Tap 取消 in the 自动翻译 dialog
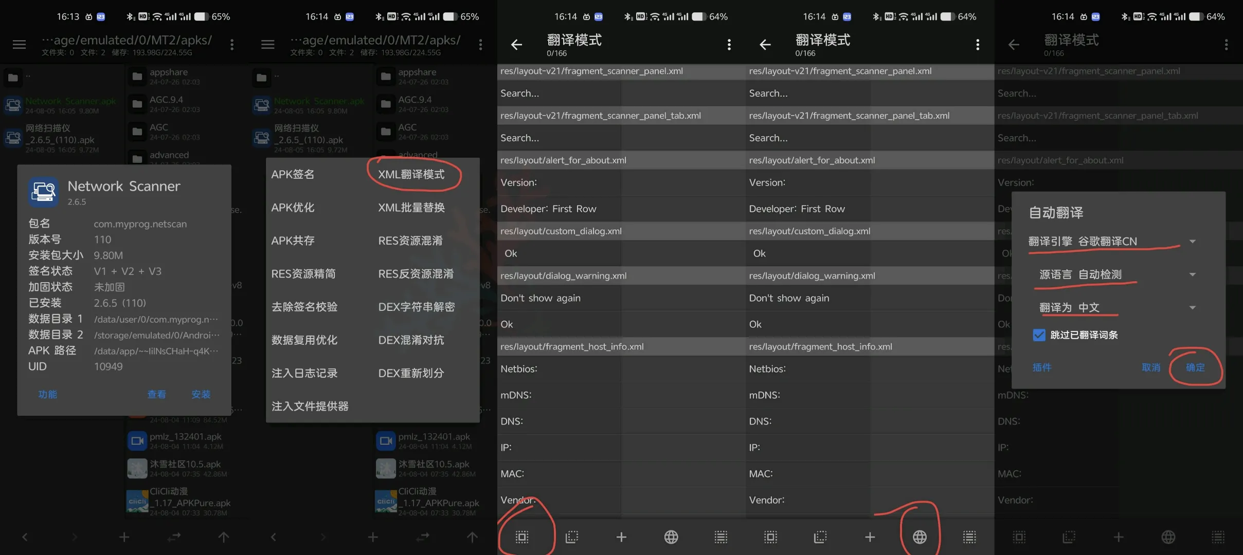Screen dimensions: 1243x555 coord(1151,367)
